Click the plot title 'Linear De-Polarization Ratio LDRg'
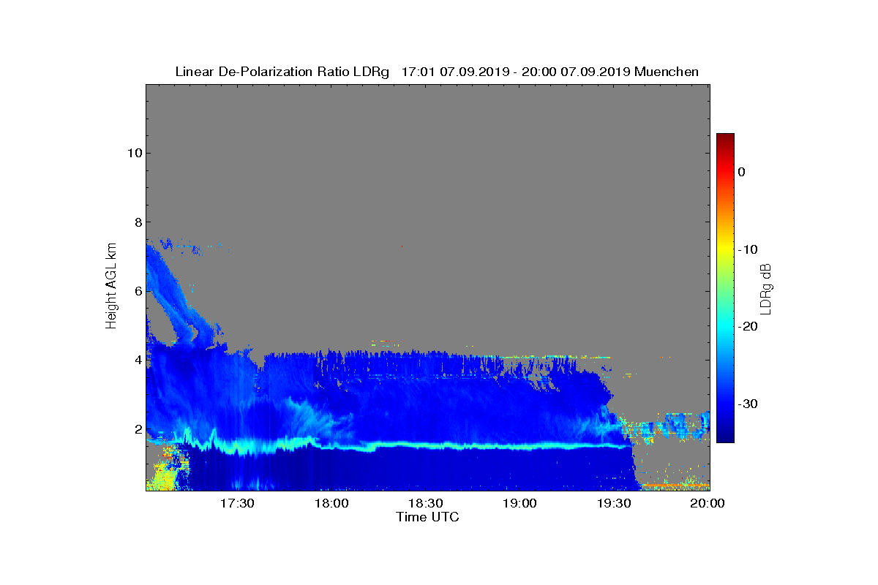This screenshot has height=585, width=878. coord(282,72)
